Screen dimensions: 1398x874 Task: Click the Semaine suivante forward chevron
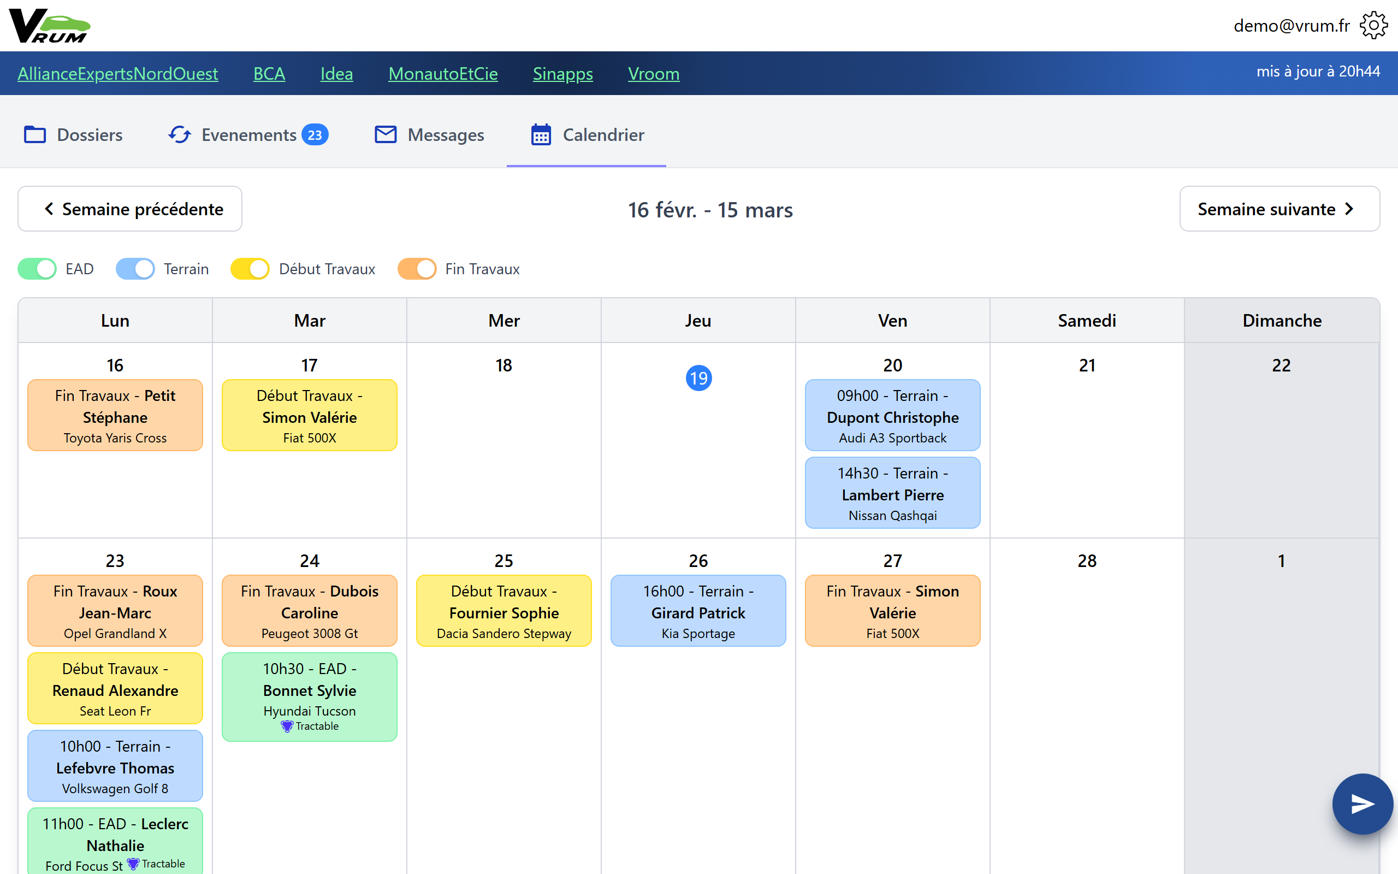point(1350,209)
